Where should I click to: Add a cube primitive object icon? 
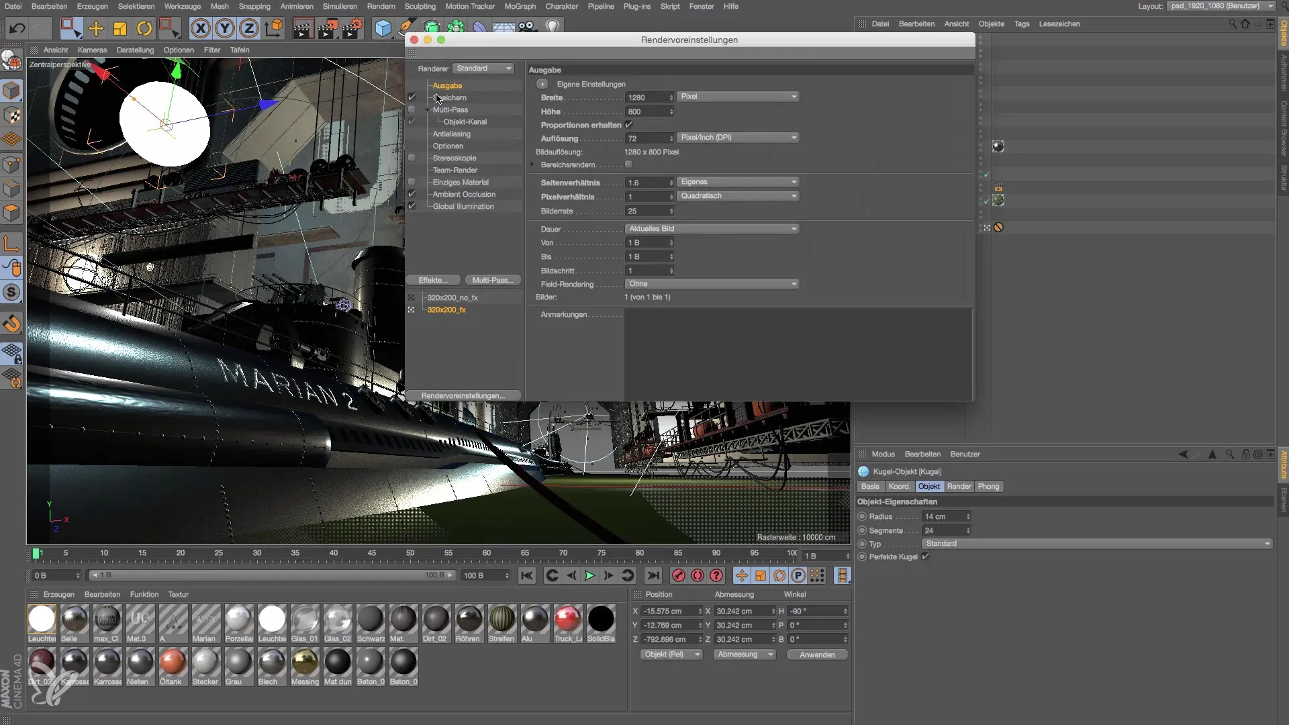tap(383, 28)
